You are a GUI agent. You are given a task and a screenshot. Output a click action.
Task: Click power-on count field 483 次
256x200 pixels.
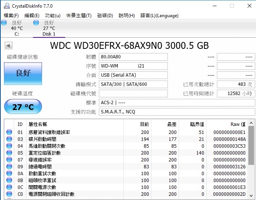236,84
